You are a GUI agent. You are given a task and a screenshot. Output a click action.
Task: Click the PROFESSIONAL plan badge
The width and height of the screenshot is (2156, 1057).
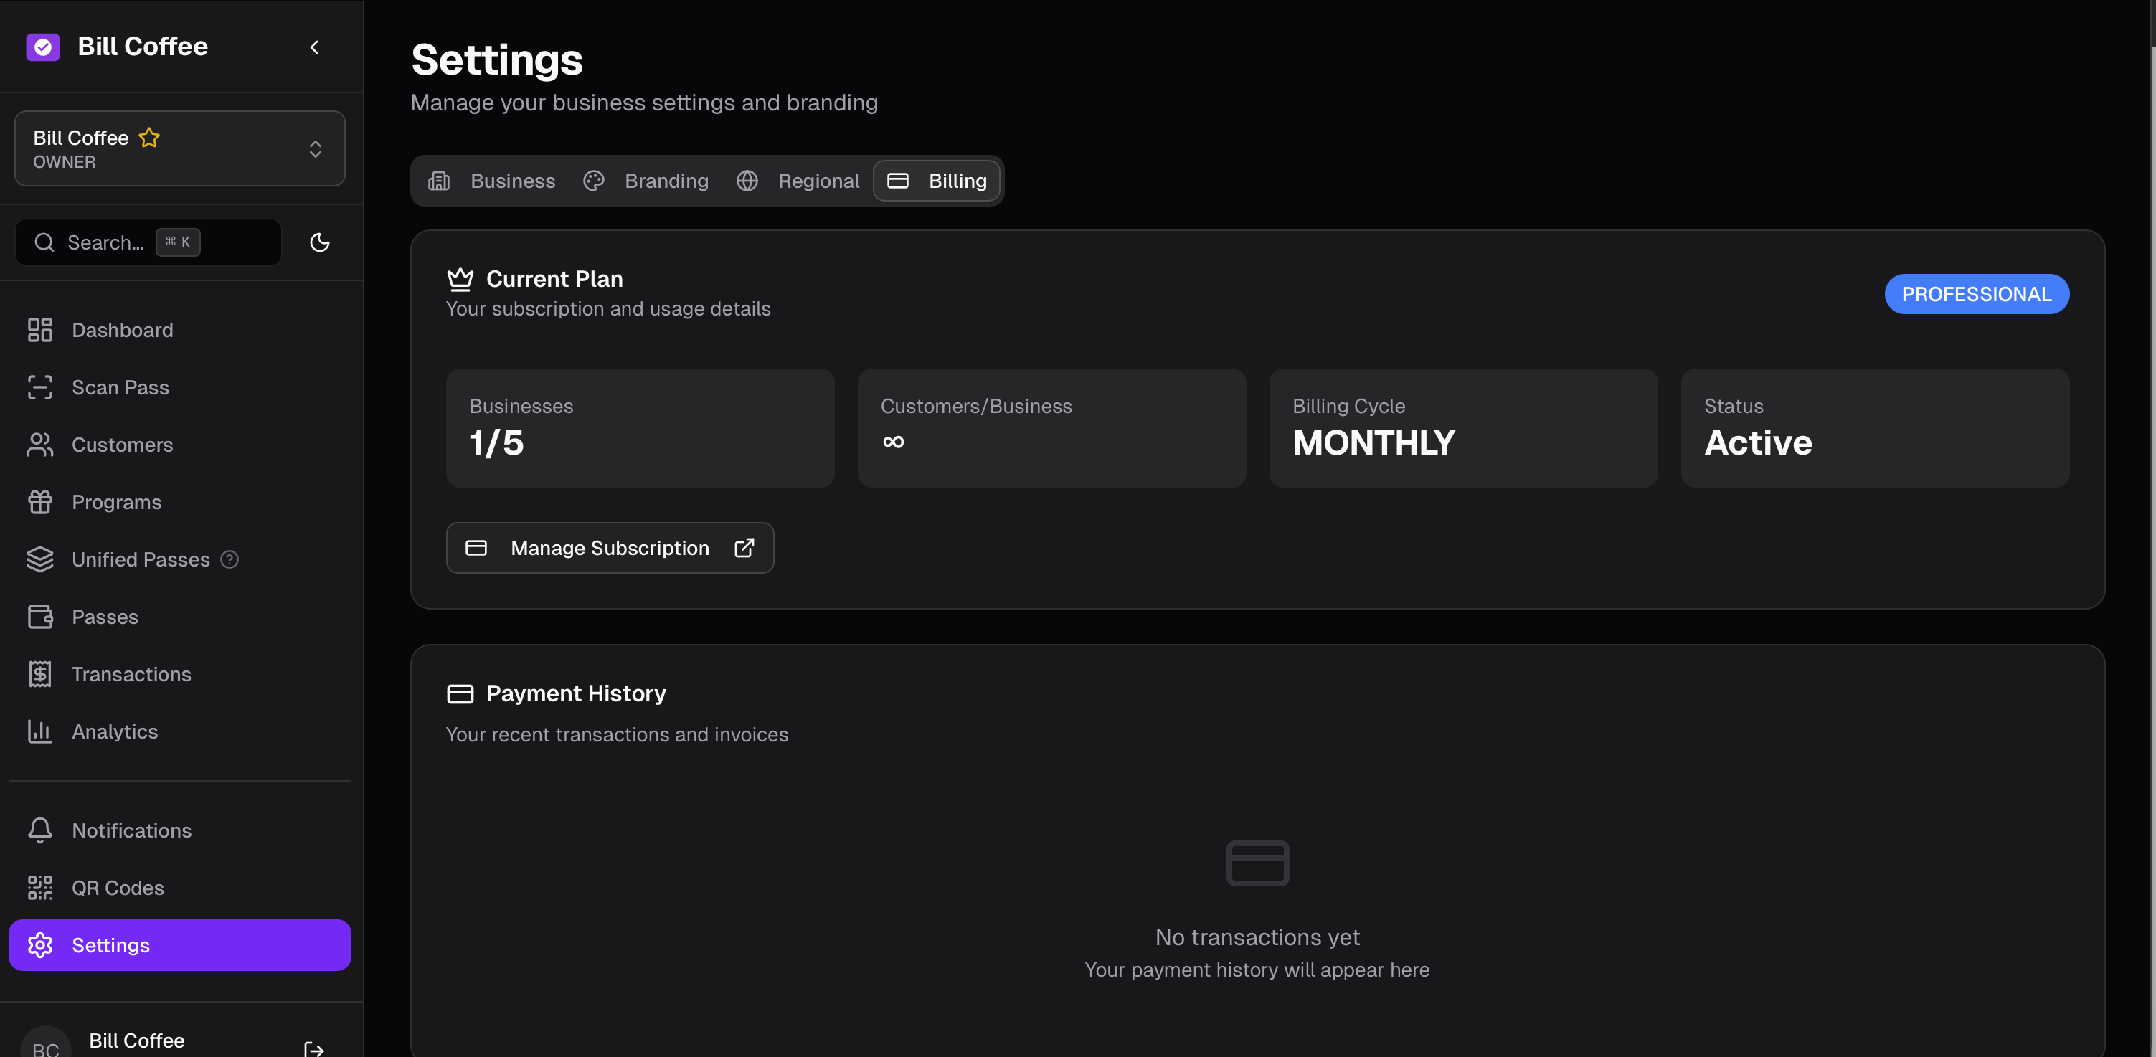coord(1977,294)
